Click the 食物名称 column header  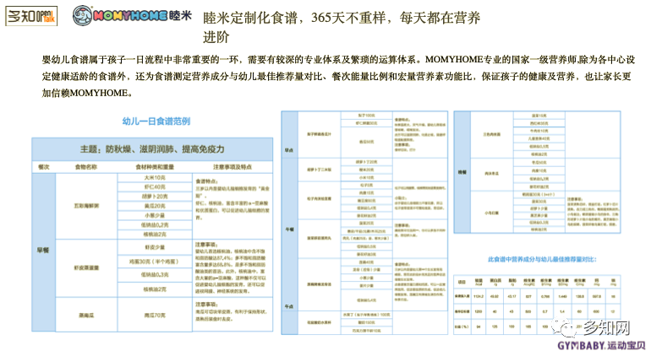[x=86, y=167]
